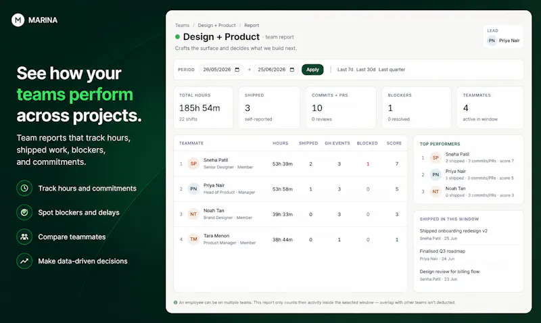Screen dimensions: 541x323
Task: Sort by the Score column header
Action: [x=394, y=143]
